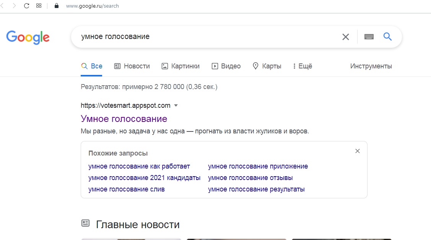
Task: Click the 'Похожие запросы' heading
Action: (x=118, y=153)
